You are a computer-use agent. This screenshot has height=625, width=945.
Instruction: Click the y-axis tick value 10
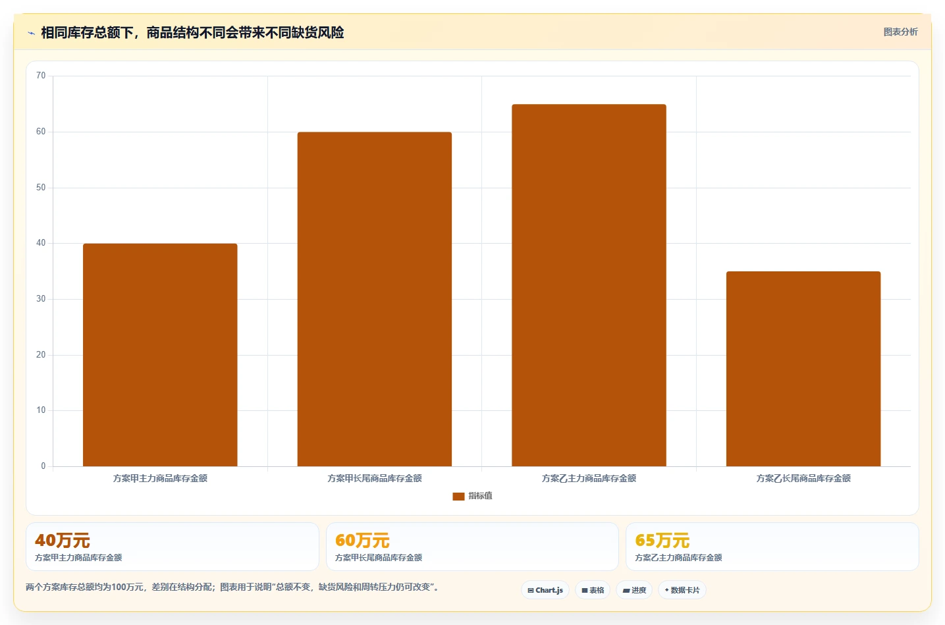pos(41,410)
